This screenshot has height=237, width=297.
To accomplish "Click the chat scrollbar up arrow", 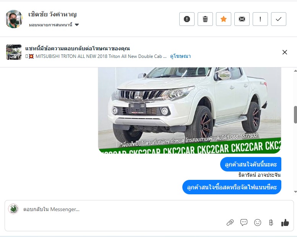I will [295, 70].
